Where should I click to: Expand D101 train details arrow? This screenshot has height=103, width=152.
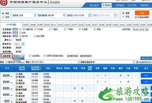tap(12, 89)
